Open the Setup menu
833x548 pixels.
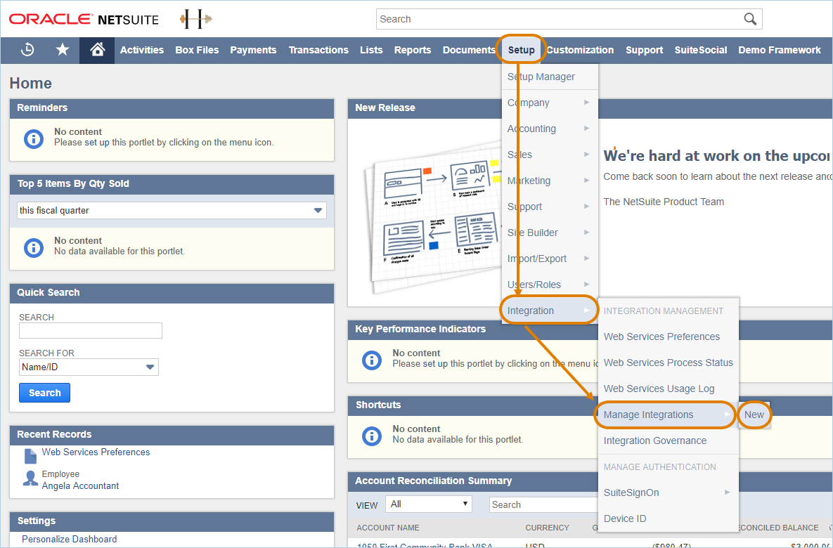(x=521, y=50)
